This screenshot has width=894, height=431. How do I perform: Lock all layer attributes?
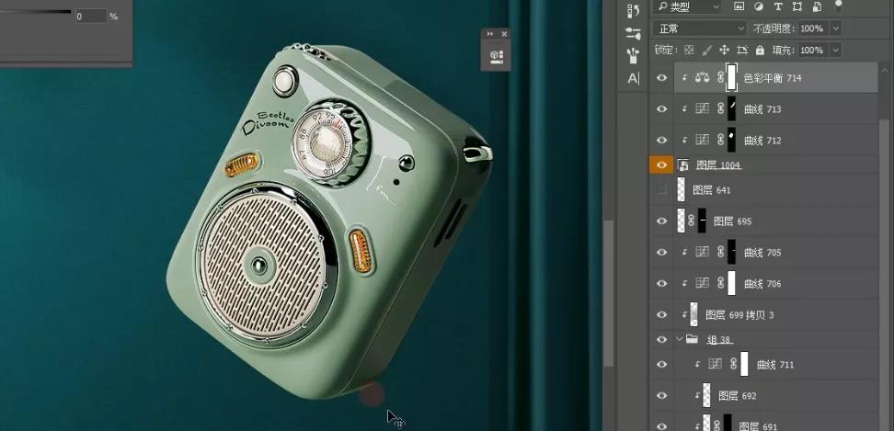click(760, 51)
